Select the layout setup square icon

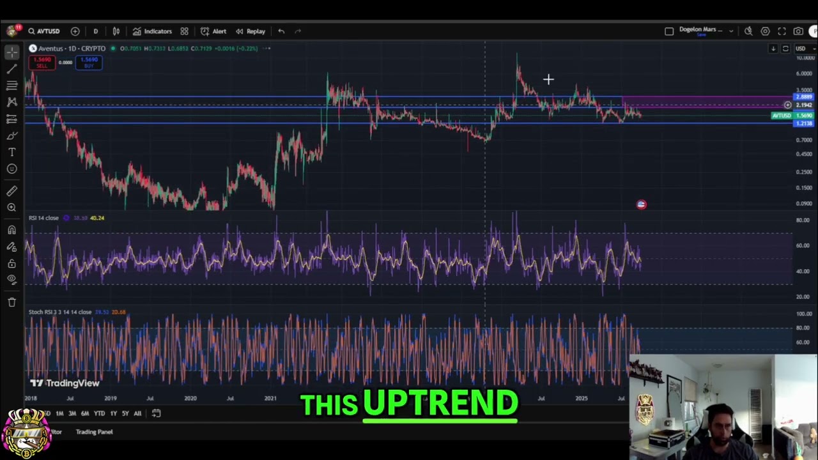coord(669,31)
